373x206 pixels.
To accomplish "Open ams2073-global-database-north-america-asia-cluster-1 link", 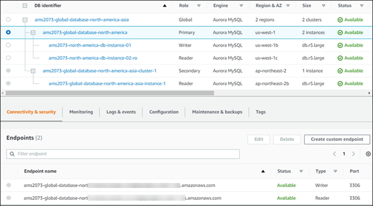I will (x=99, y=71).
